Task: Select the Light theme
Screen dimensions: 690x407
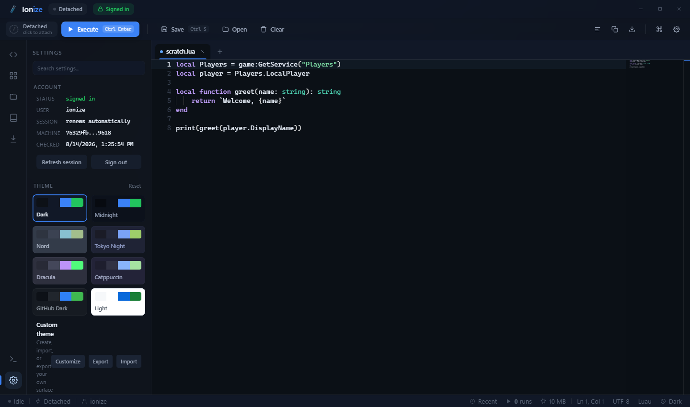Action: pyautogui.click(x=118, y=302)
